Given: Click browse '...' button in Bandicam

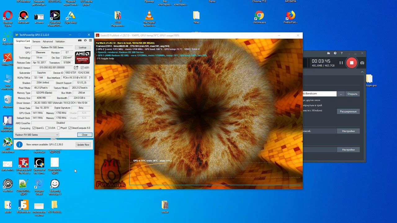Looking at the screenshot, I should click(341, 94).
